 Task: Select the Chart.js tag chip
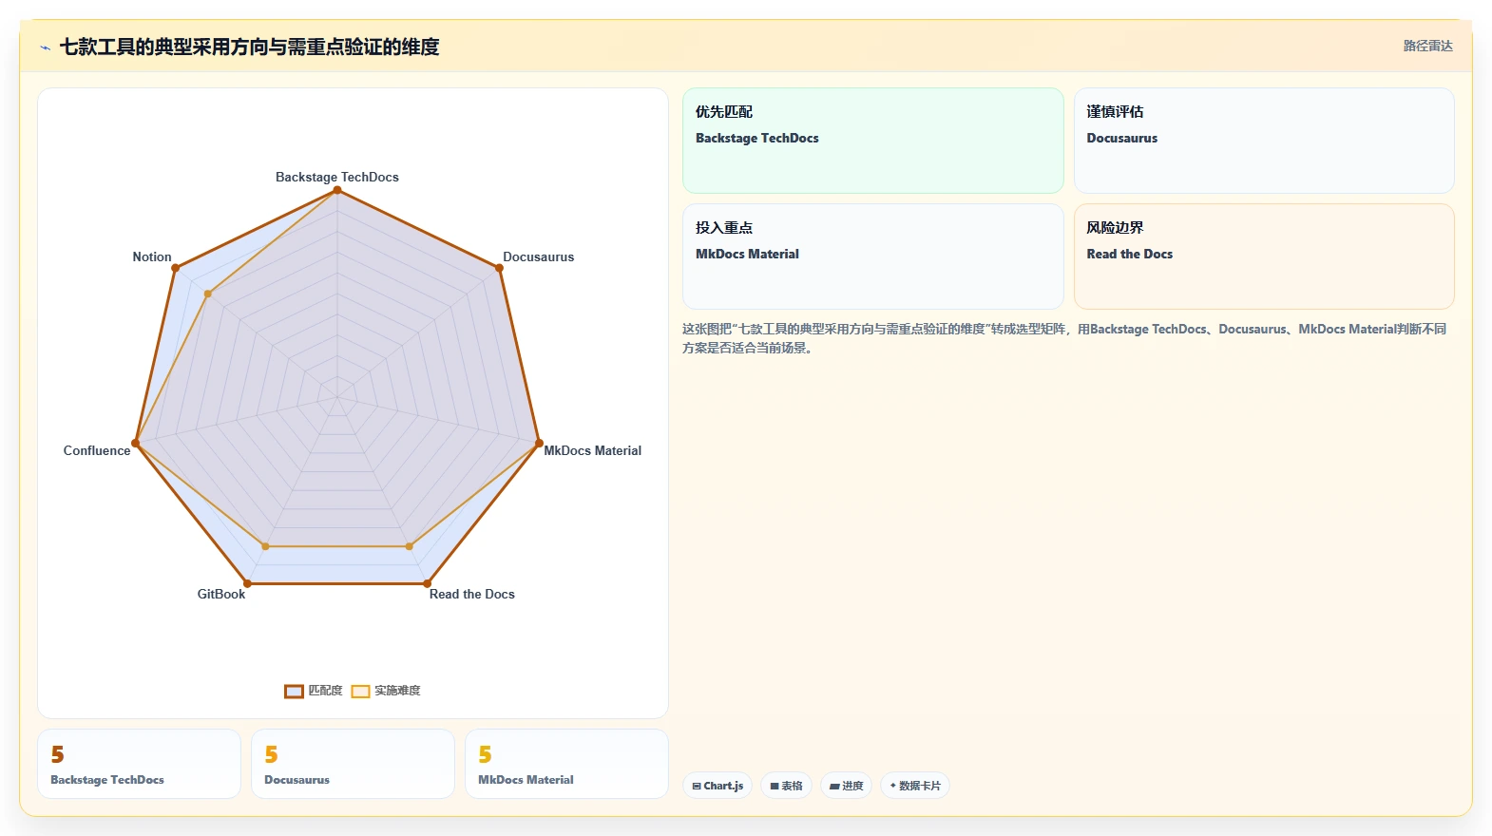click(717, 786)
